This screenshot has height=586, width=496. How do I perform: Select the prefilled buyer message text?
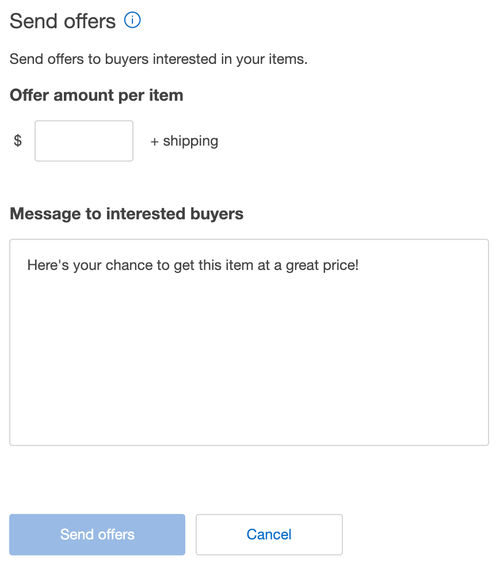(x=193, y=265)
